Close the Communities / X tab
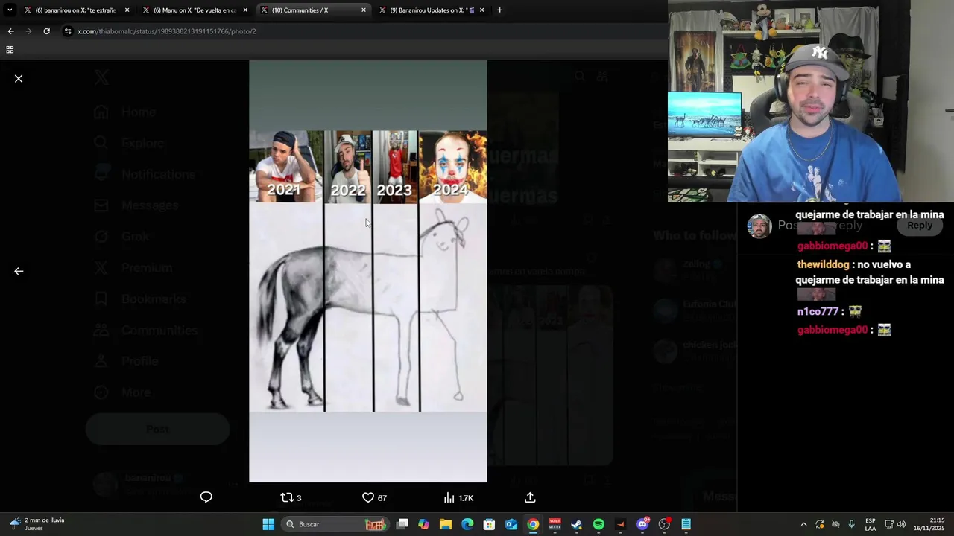This screenshot has height=536, width=954. (364, 10)
